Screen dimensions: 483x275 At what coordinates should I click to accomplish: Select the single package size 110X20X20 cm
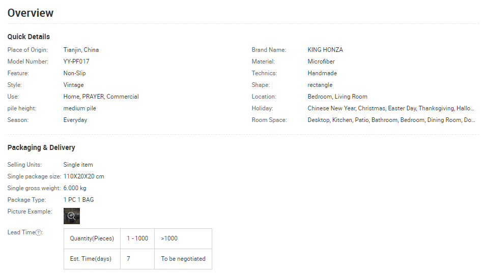(84, 176)
